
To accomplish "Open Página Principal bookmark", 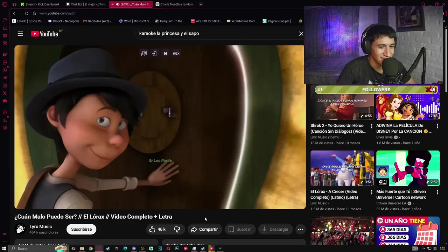I will click(278, 21).
